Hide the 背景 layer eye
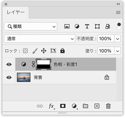Image resolution: width=125 pixels, height=118 pixels. pos(9,77)
